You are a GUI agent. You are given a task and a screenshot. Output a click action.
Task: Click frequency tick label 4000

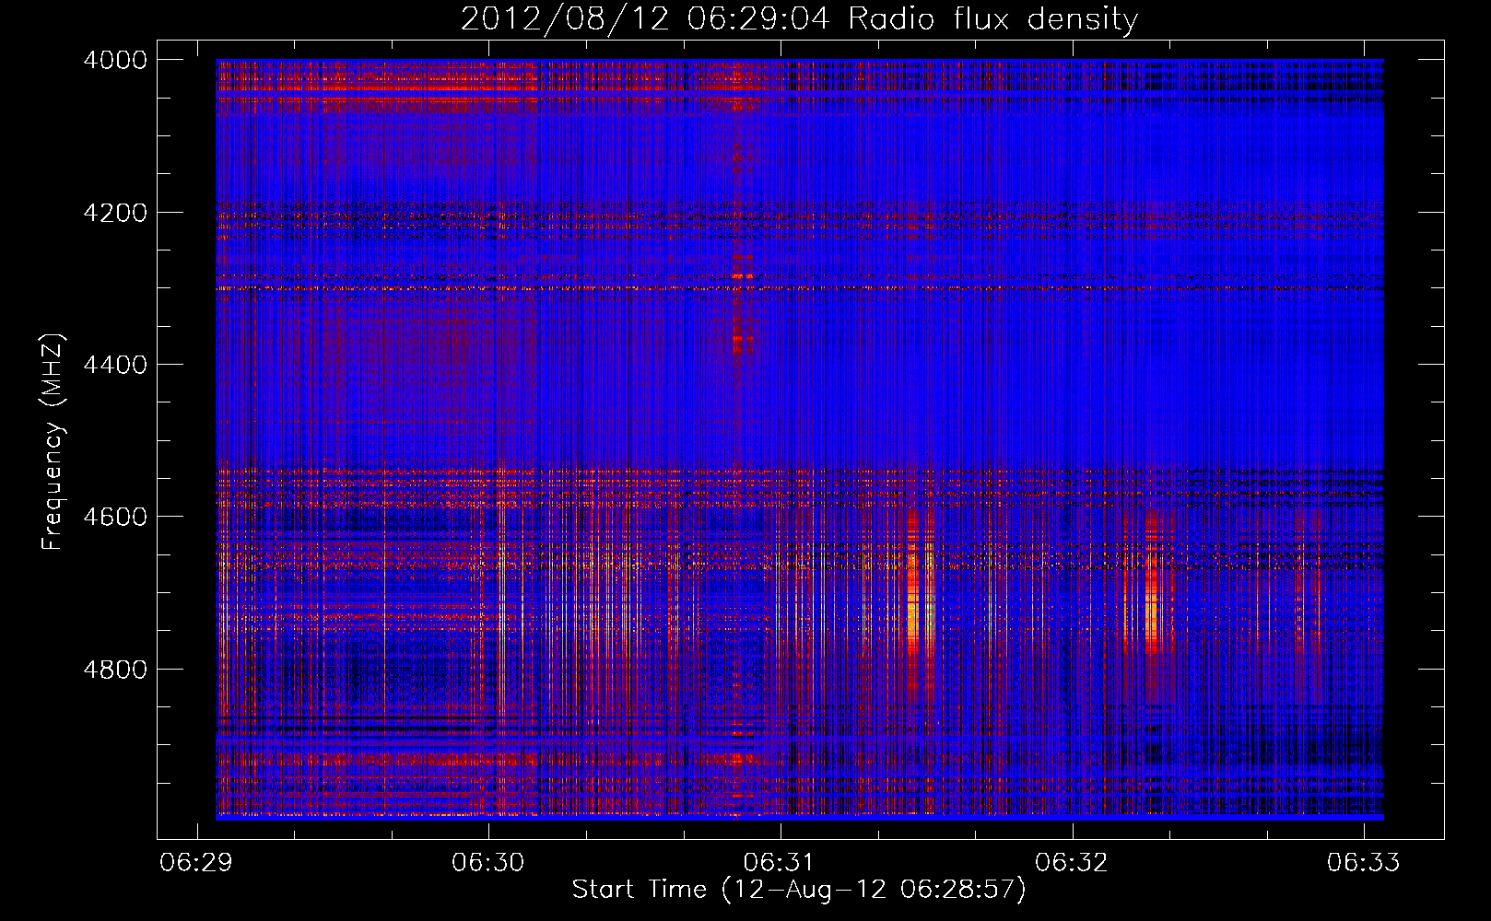(115, 60)
